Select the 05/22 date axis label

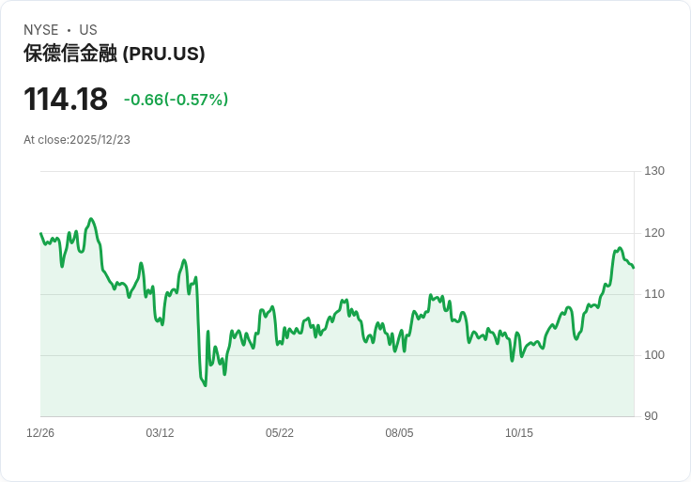point(280,432)
